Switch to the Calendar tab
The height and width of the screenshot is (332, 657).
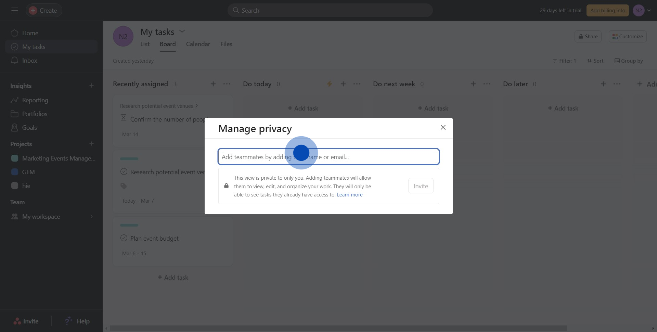tap(198, 44)
